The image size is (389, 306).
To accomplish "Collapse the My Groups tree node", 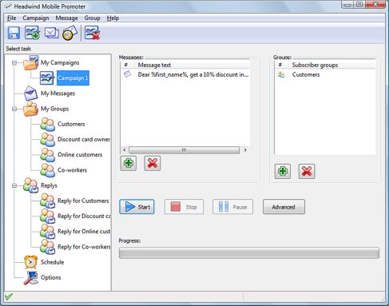I will coord(14,109).
